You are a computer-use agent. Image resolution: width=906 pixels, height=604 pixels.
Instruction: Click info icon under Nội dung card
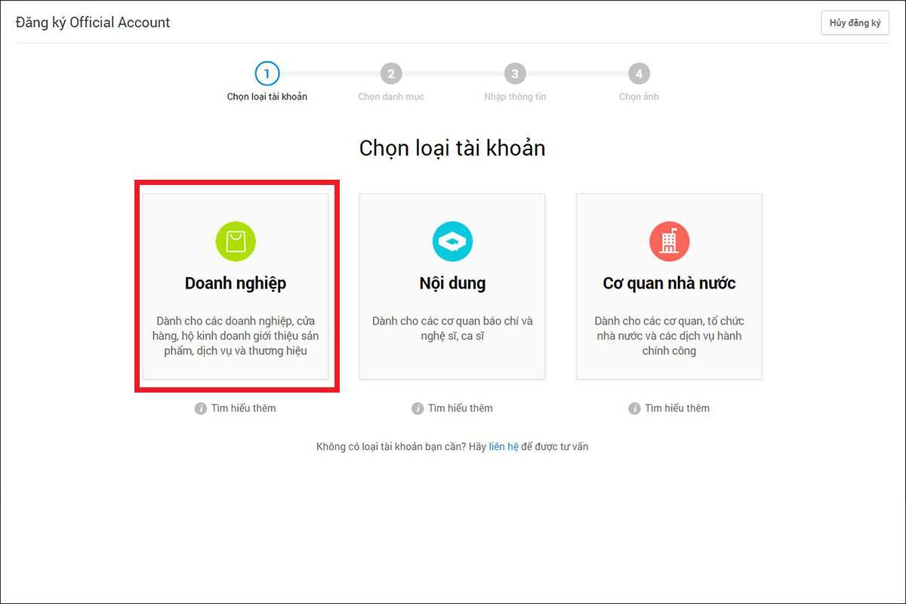[418, 408]
